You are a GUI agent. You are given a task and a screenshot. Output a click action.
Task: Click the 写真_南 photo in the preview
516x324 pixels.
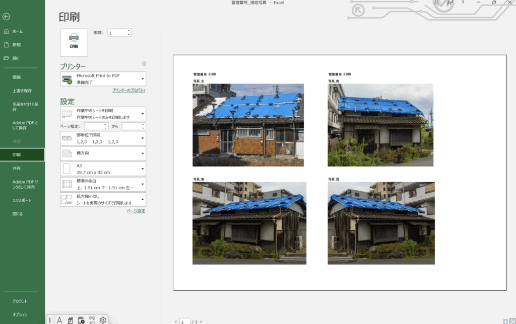click(380, 125)
